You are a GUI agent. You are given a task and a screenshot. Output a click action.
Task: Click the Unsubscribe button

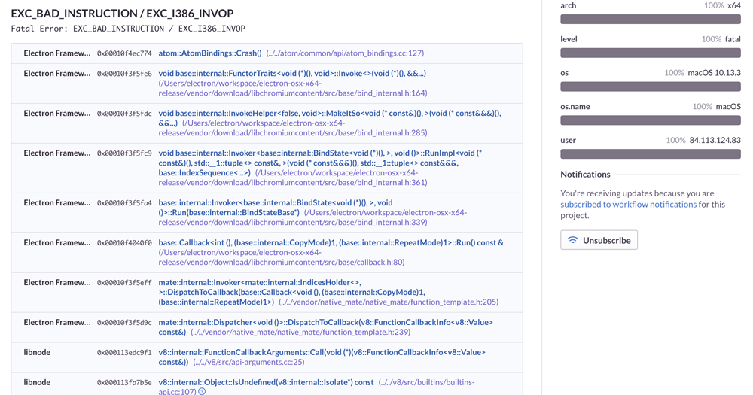(599, 240)
